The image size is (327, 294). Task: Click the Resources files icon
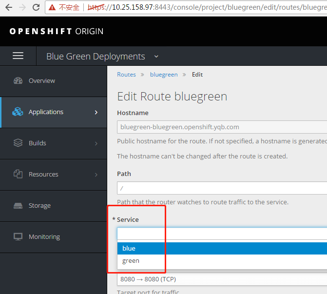click(x=18, y=175)
